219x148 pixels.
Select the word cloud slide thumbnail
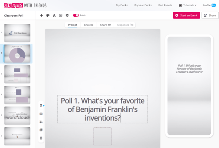tap(17, 115)
